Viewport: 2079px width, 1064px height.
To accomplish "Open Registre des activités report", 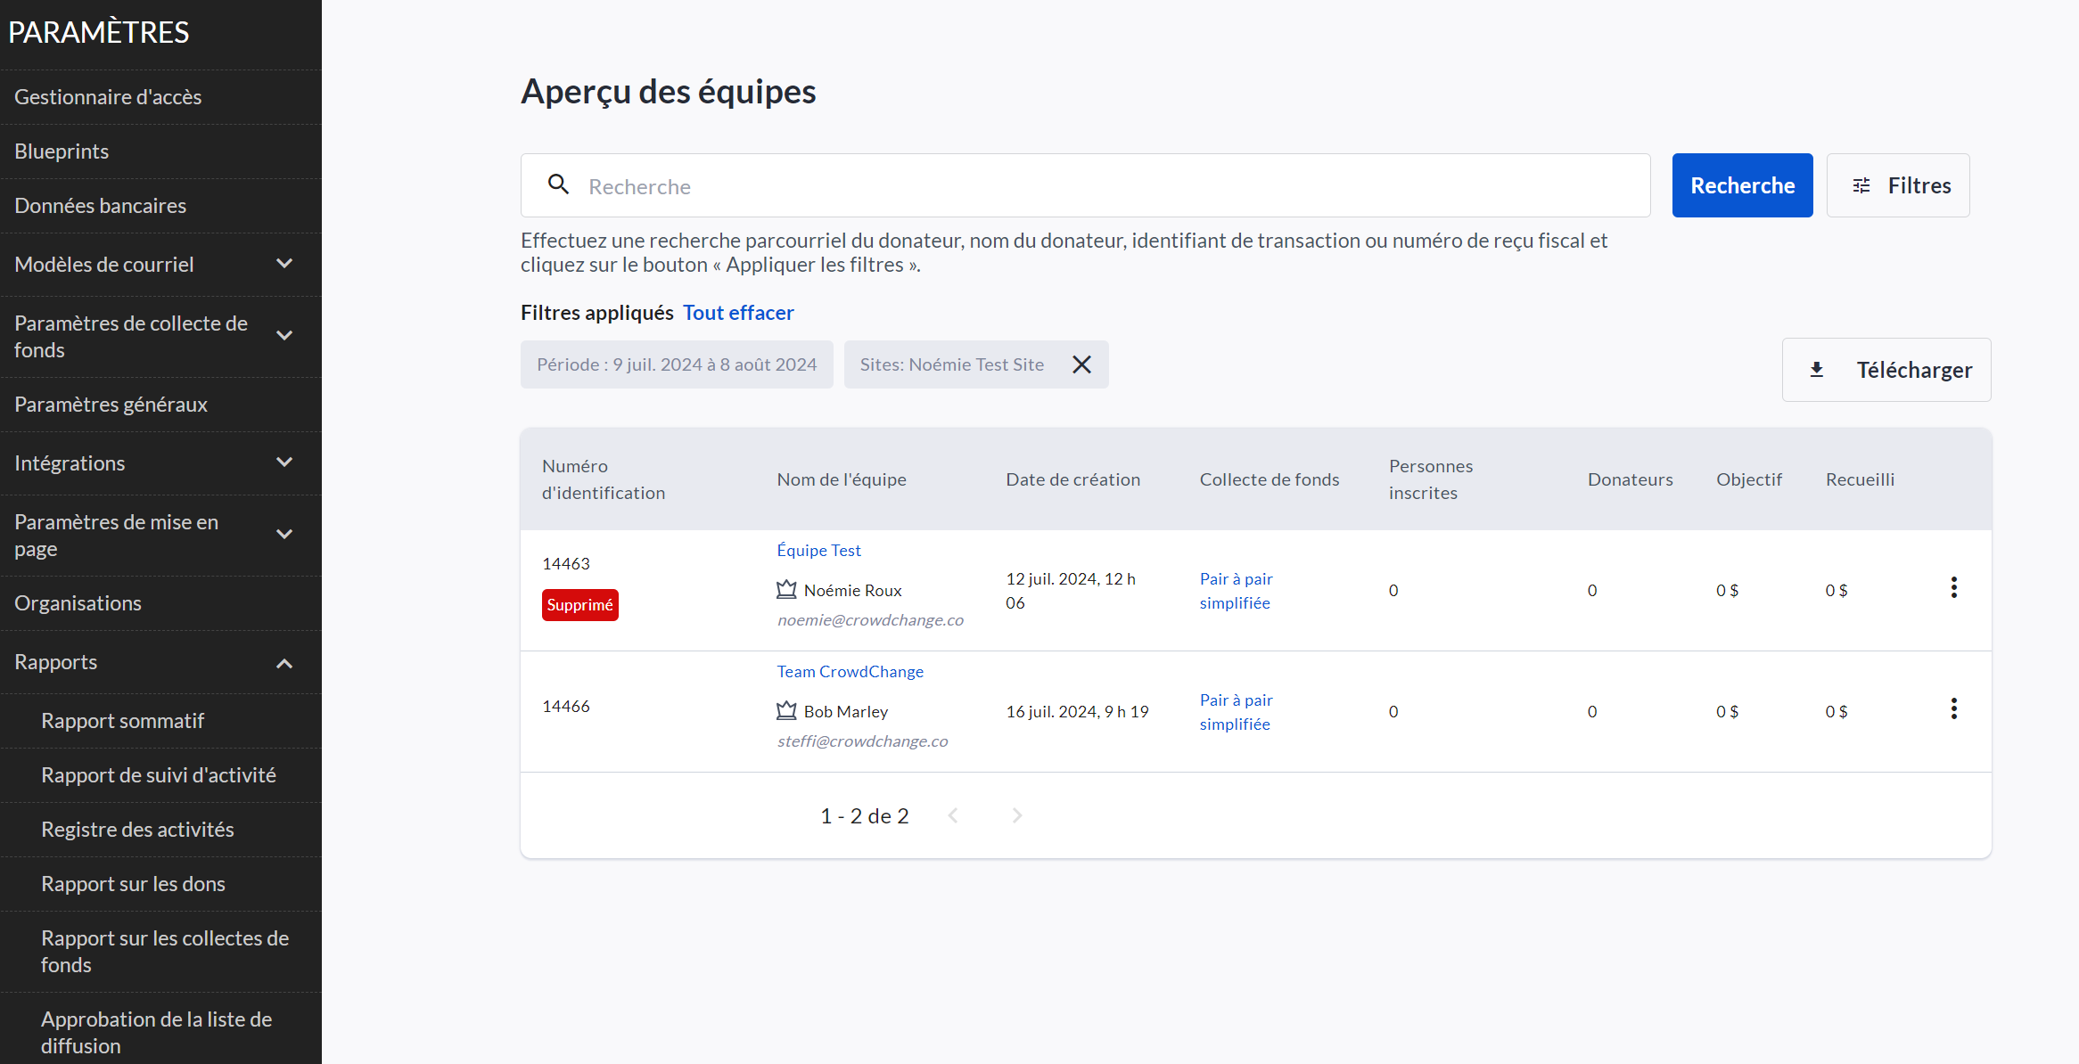I will (x=137, y=830).
